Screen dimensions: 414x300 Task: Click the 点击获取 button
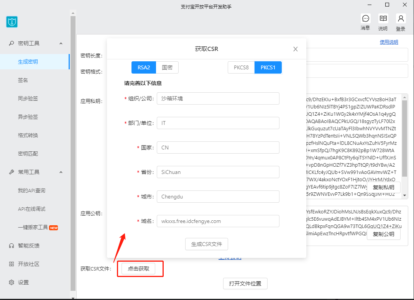[x=139, y=269]
